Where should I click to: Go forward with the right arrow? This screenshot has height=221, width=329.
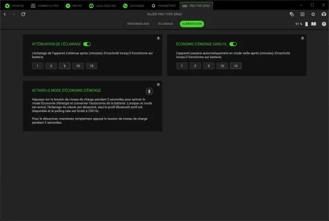coord(14,14)
